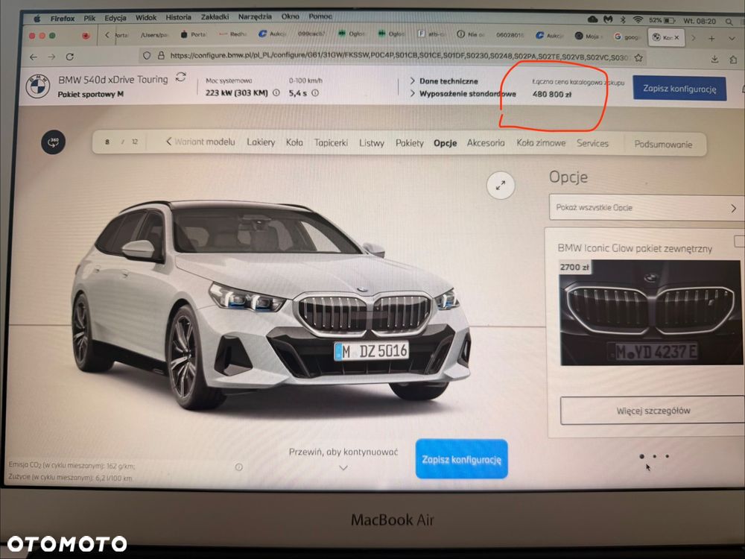The width and height of the screenshot is (745, 559).
Task: Switch to the google tab
Action: click(627, 37)
